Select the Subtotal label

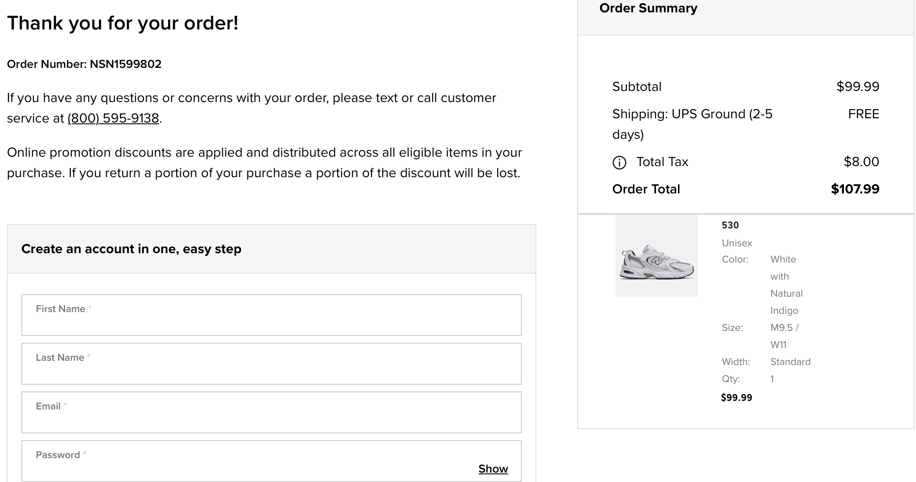tap(637, 87)
